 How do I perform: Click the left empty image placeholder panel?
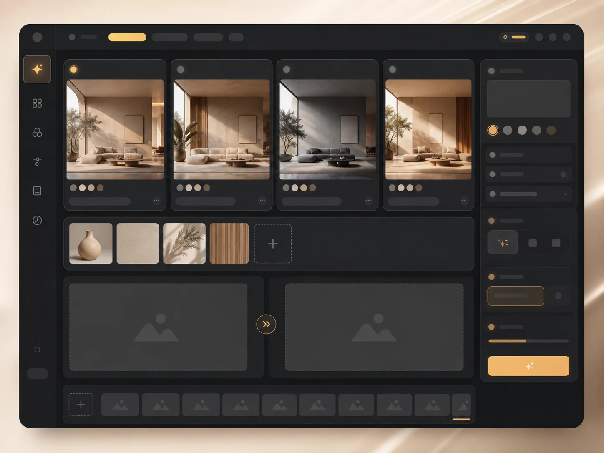158,327
